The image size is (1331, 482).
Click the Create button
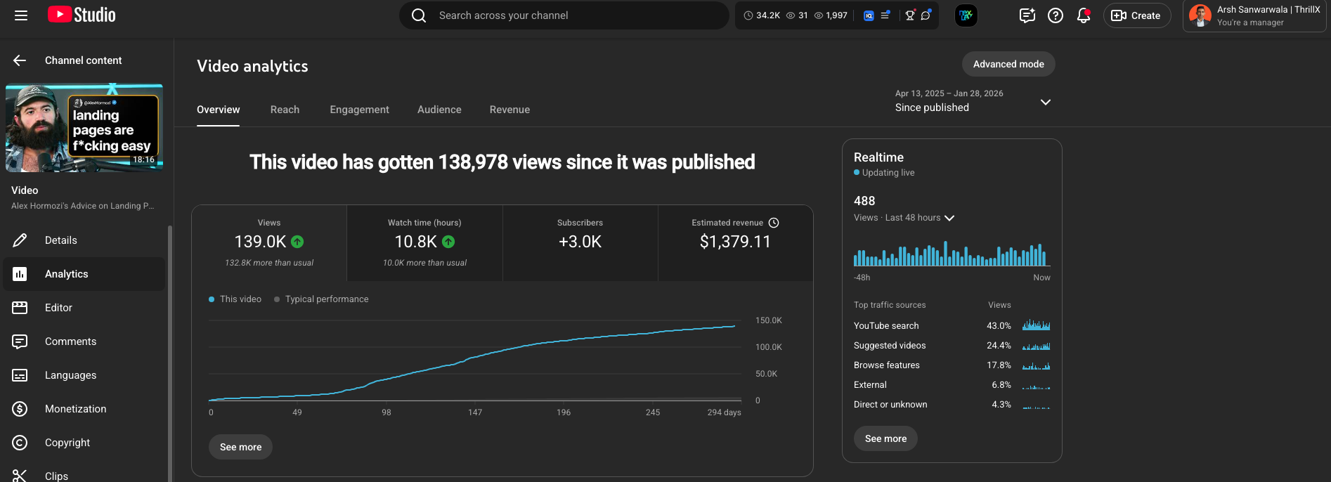tap(1136, 15)
